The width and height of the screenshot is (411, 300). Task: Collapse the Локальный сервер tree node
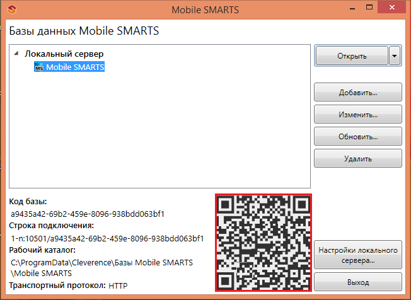(16, 54)
